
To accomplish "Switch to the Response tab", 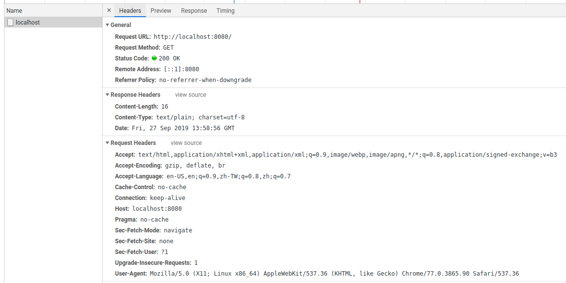I will [x=194, y=11].
